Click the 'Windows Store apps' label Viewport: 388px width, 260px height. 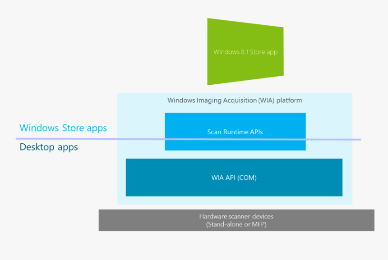click(63, 128)
